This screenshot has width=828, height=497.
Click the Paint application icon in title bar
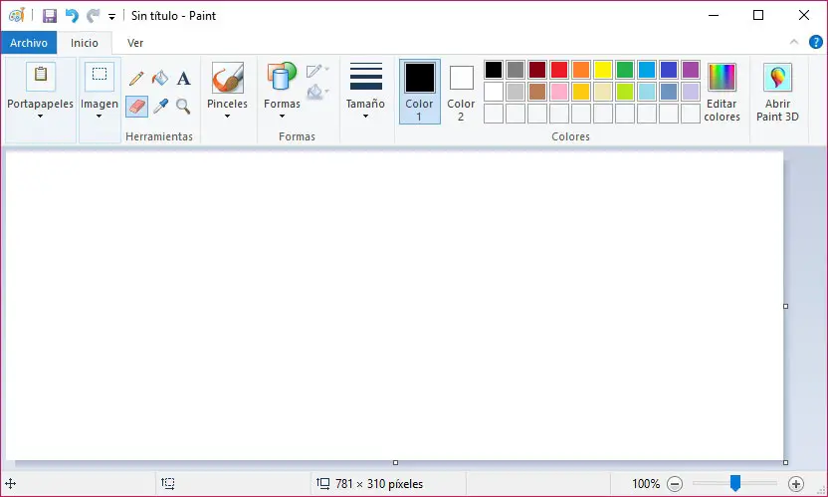coord(17,15)
